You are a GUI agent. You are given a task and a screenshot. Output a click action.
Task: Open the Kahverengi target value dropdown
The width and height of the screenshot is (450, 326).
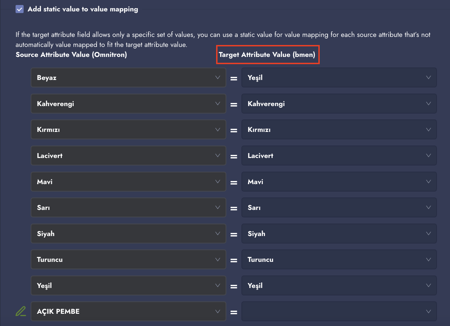click(339, 104)
